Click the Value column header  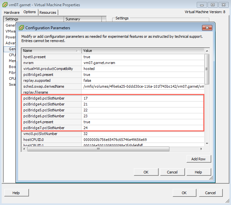click(142, 51)
